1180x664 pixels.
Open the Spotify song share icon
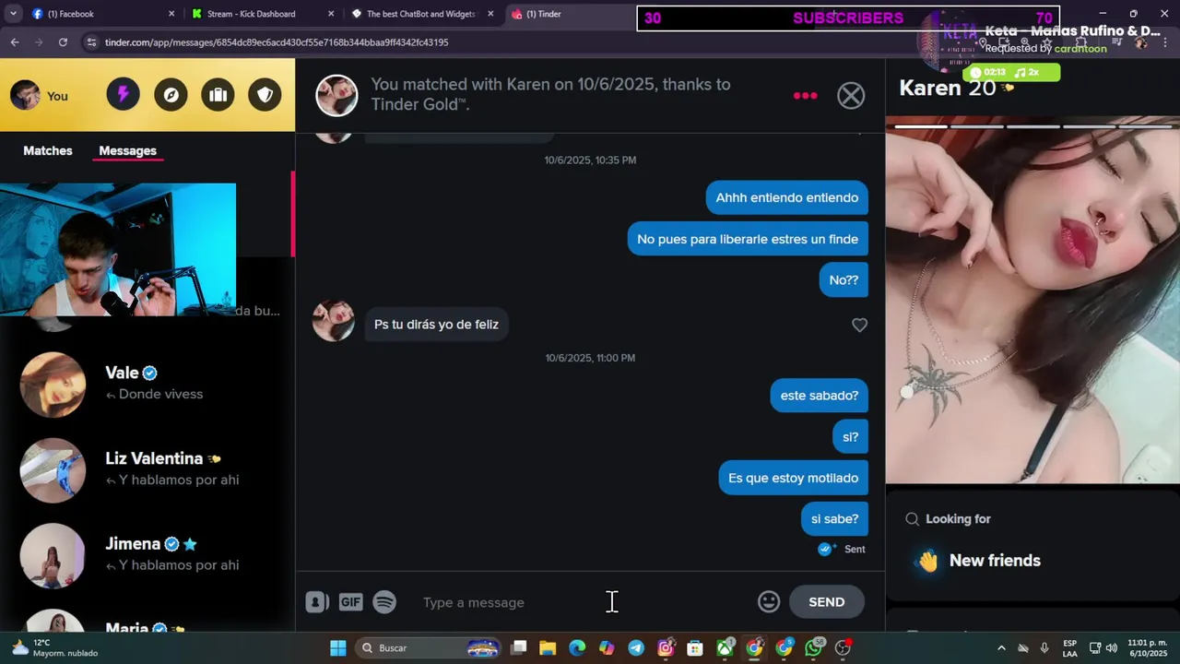[x=384, y=602]
